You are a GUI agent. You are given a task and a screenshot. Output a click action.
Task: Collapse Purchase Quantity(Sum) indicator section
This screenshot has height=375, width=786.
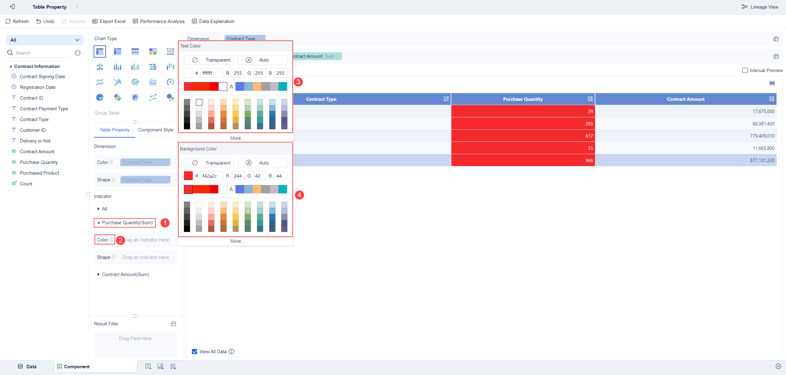pos(99,223)
